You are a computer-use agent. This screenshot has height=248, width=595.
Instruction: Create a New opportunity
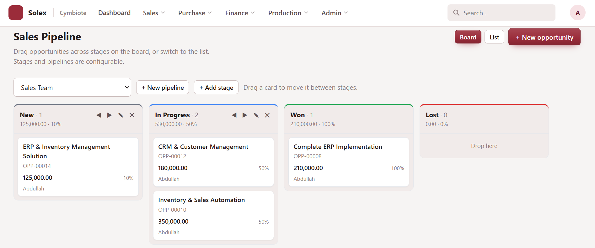pos(544,37)
